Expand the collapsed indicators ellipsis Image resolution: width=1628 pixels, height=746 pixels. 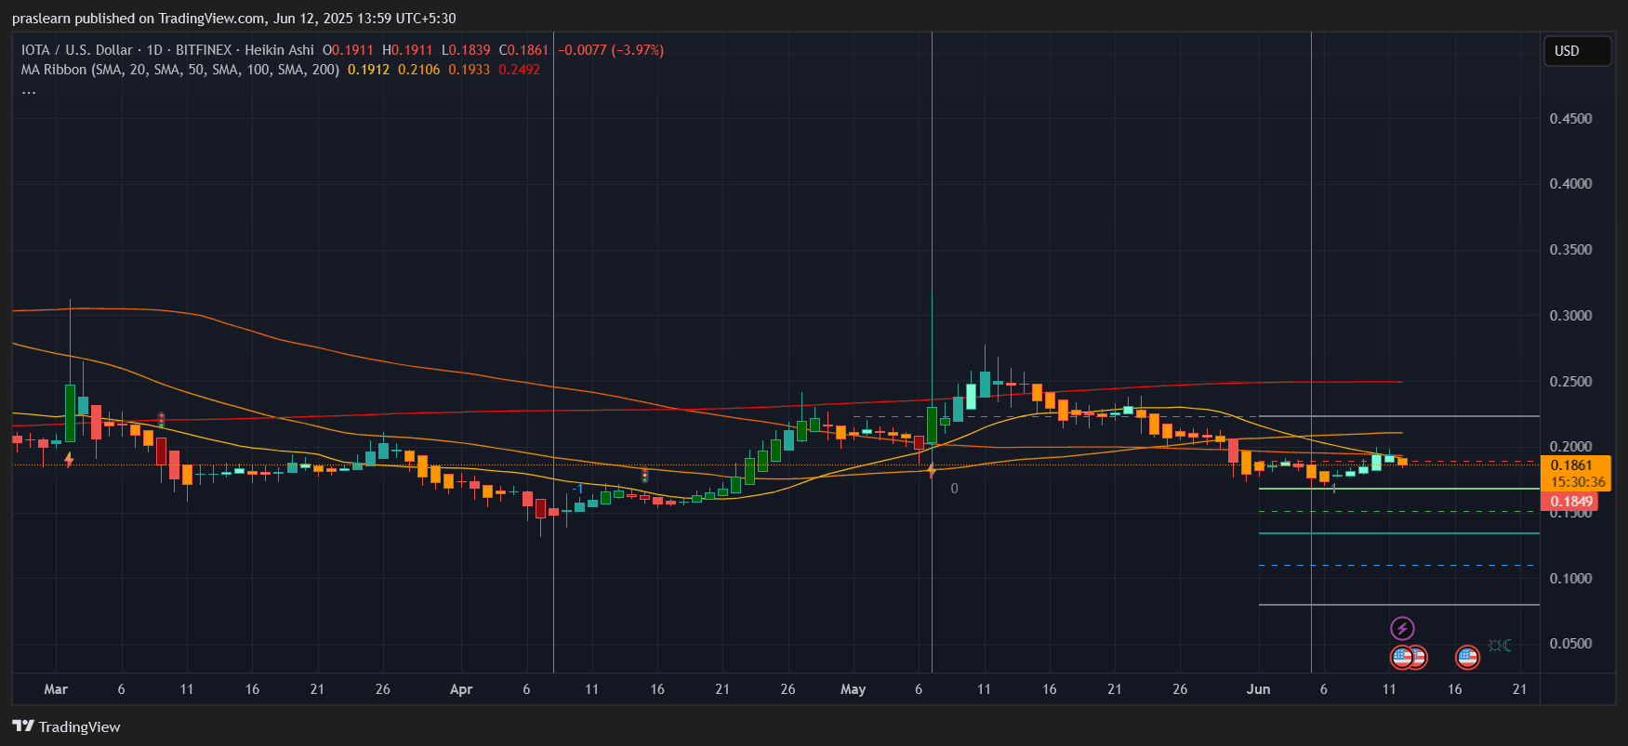29,91
